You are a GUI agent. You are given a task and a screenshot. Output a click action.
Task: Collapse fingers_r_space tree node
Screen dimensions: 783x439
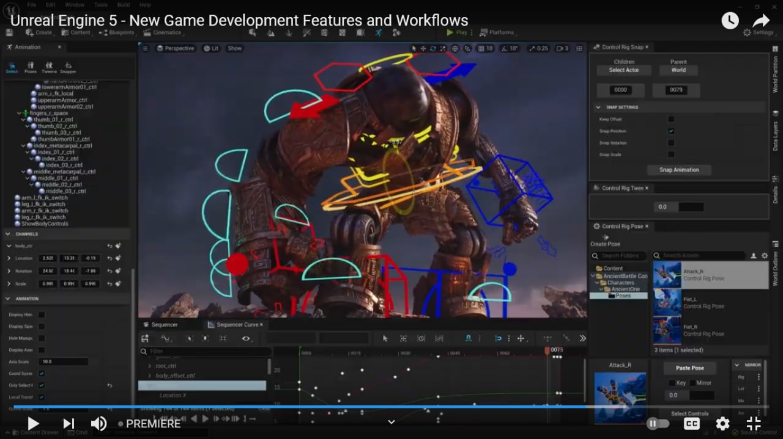pyautogui.click(x=18, y=113)
